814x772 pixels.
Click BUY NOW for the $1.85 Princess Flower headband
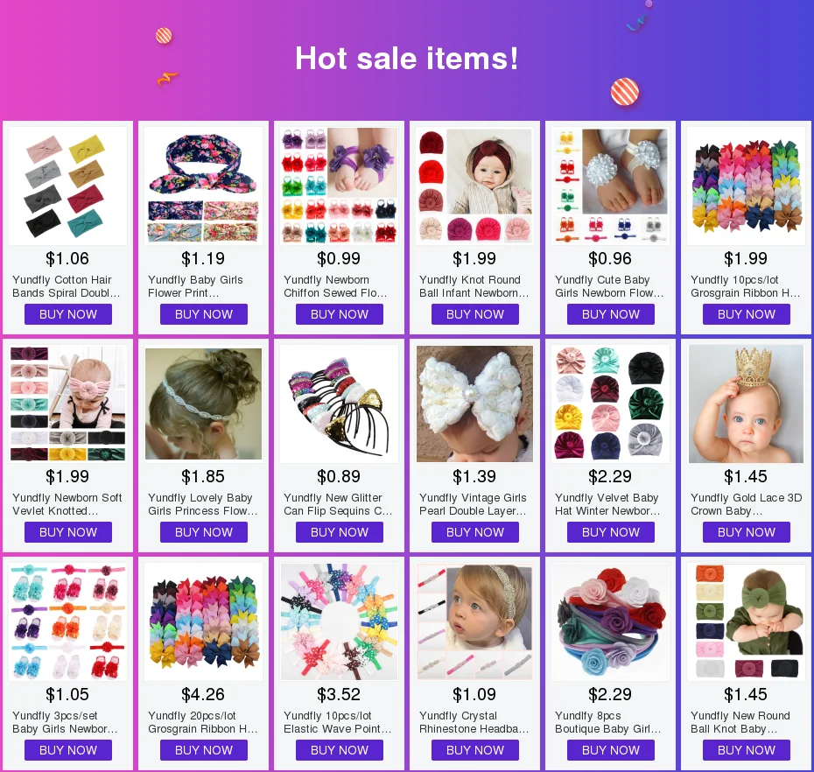[203, 532]
